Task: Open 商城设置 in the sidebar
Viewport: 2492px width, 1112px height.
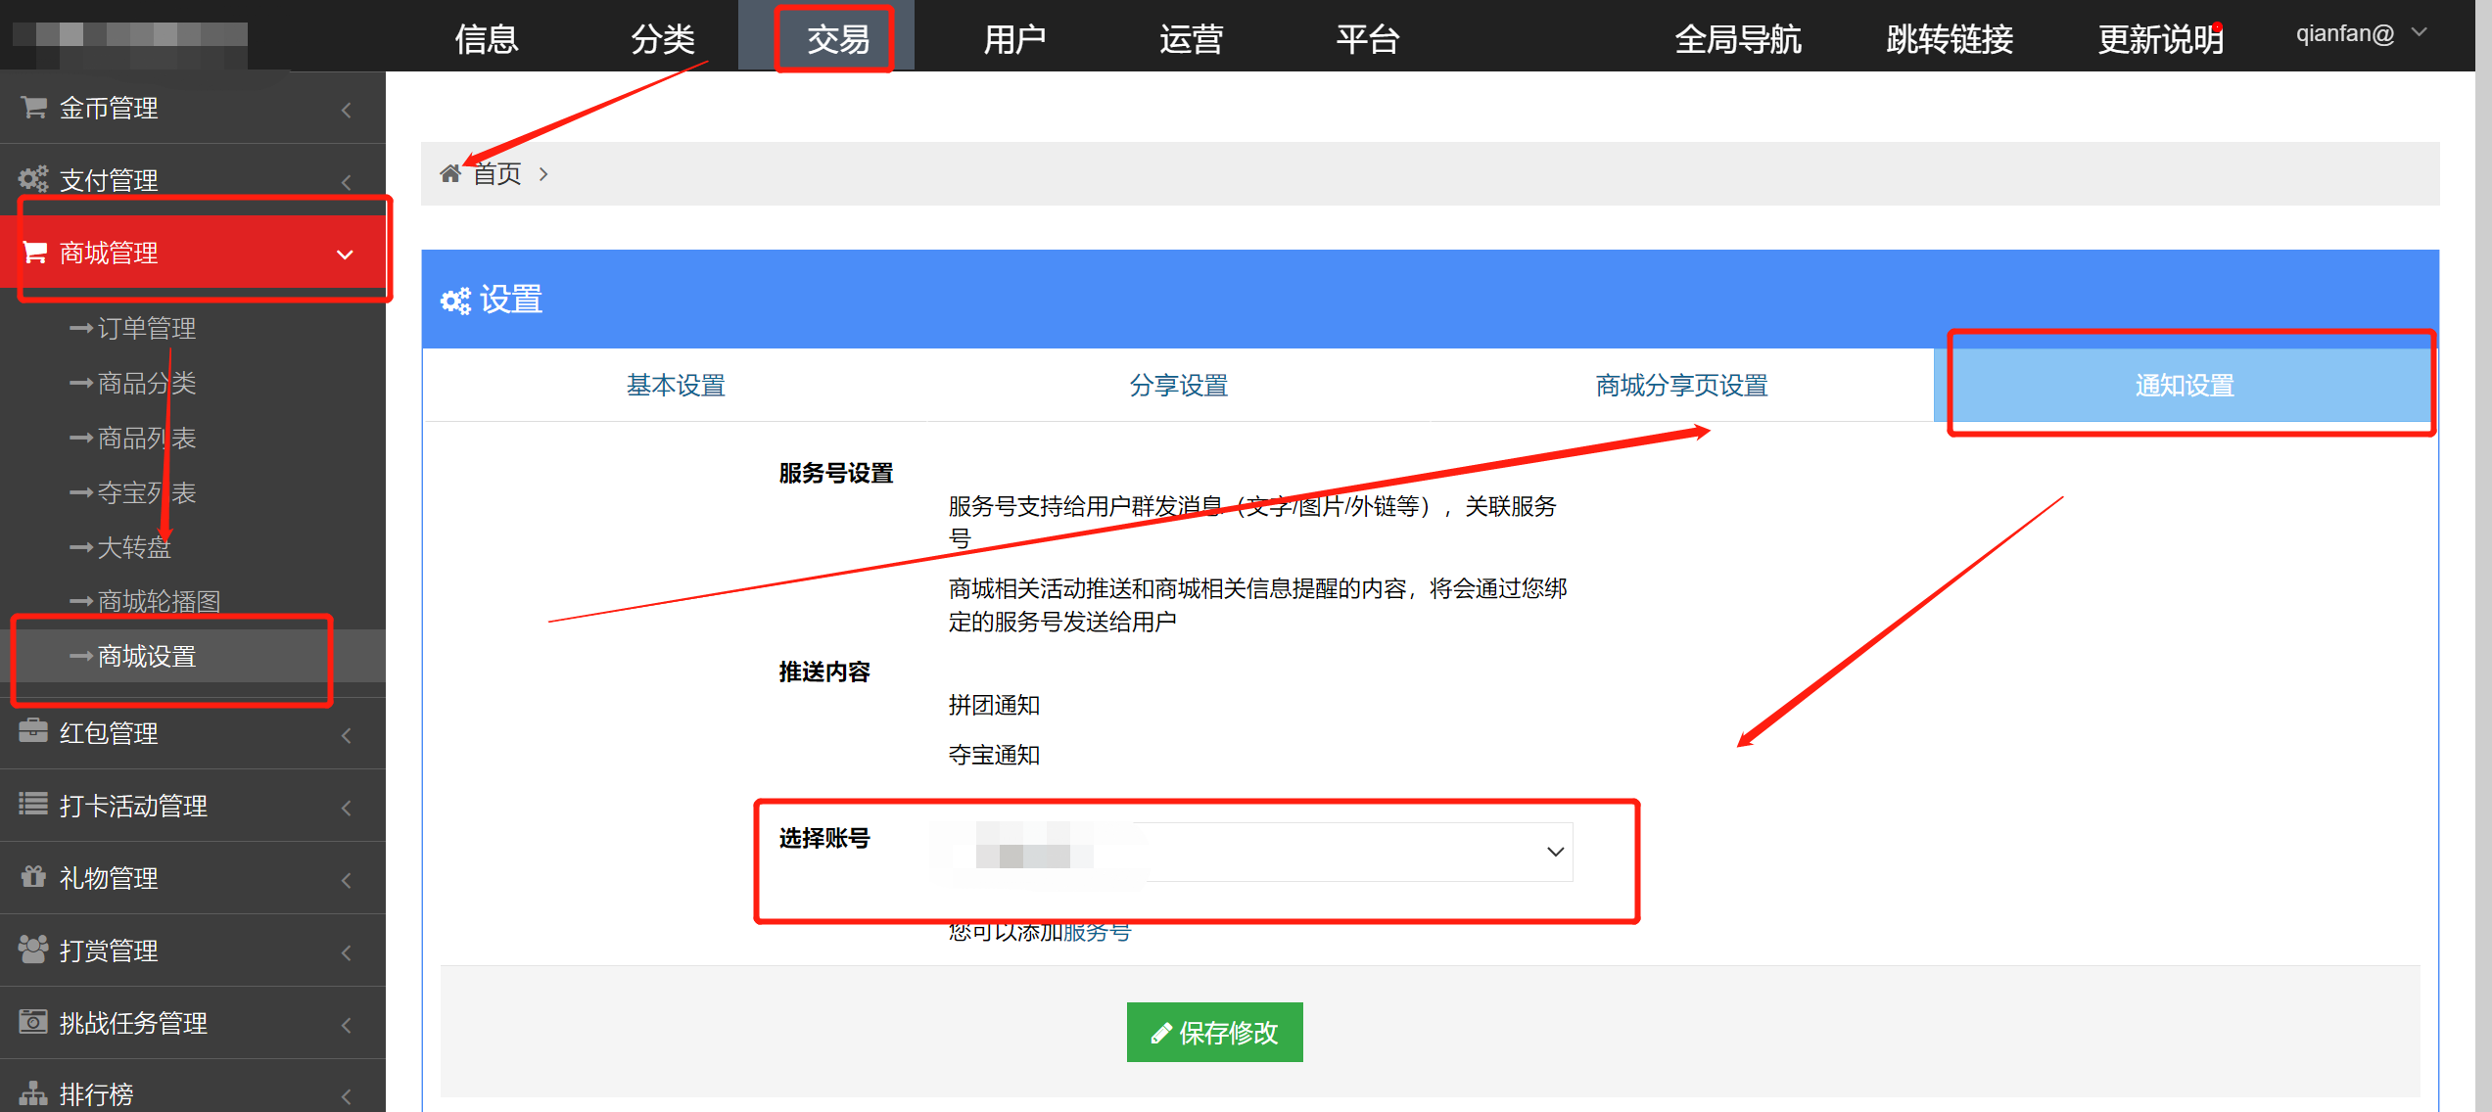Action: [193, 656]
